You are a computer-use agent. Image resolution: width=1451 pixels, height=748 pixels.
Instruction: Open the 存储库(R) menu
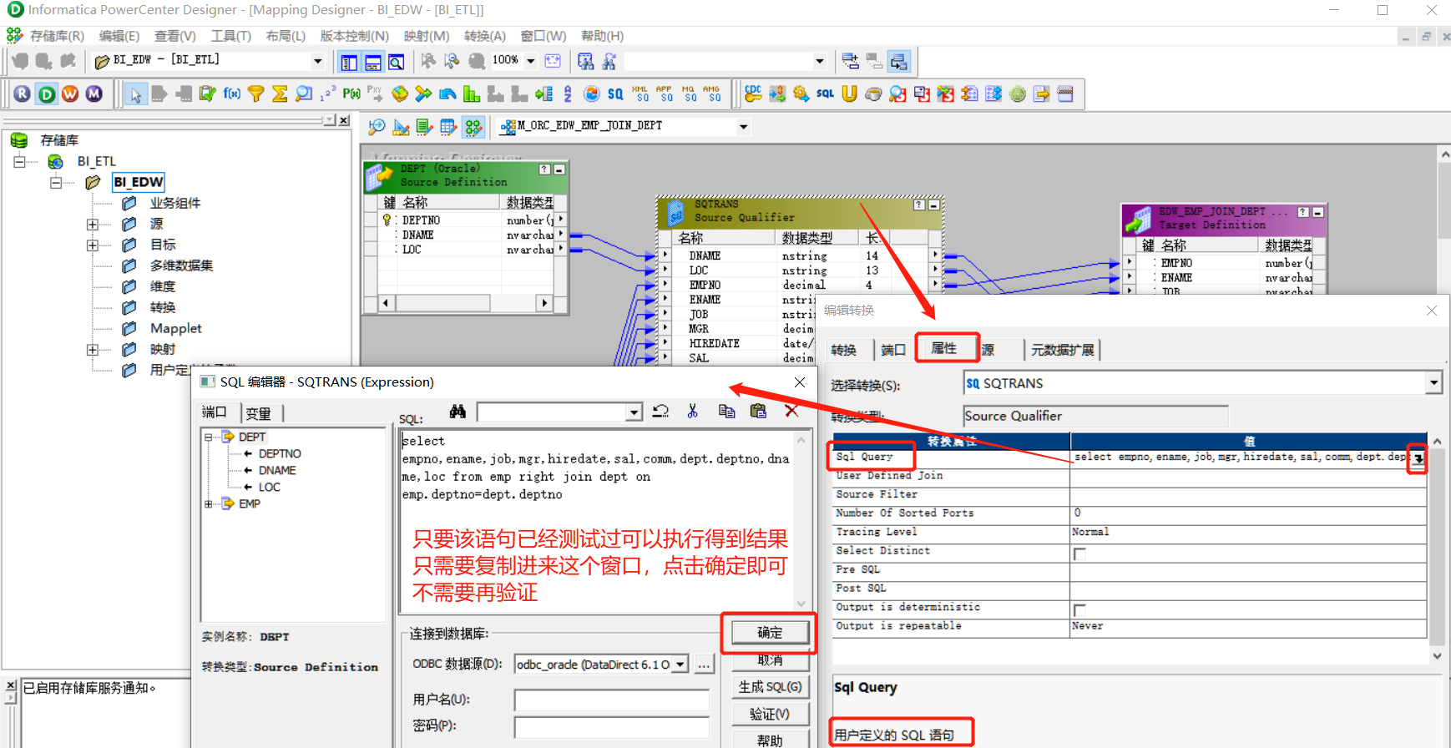tap(57, 36)
